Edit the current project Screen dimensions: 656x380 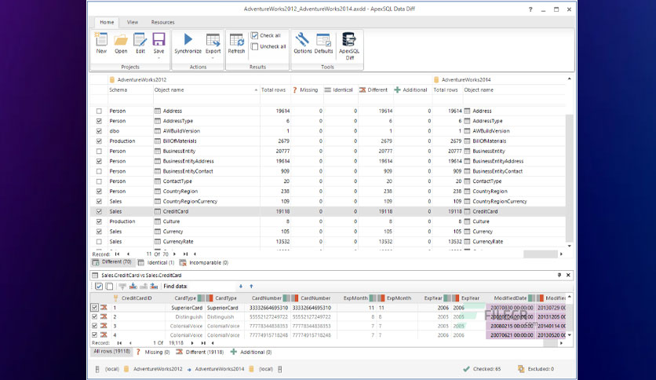140,43
